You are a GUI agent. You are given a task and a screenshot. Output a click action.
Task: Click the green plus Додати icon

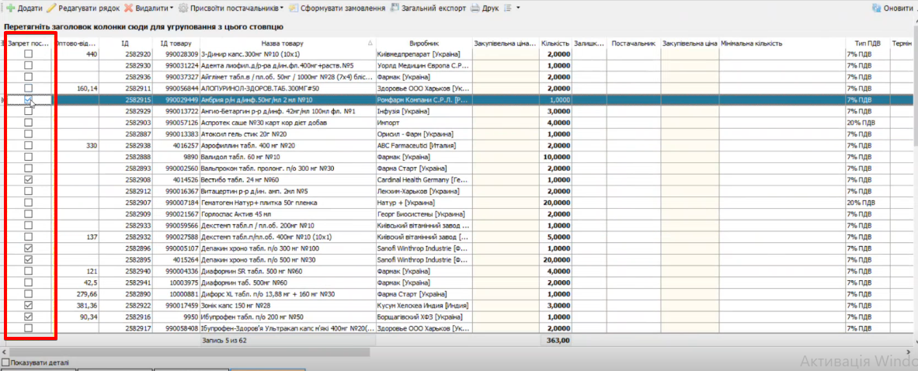(10, 8)
